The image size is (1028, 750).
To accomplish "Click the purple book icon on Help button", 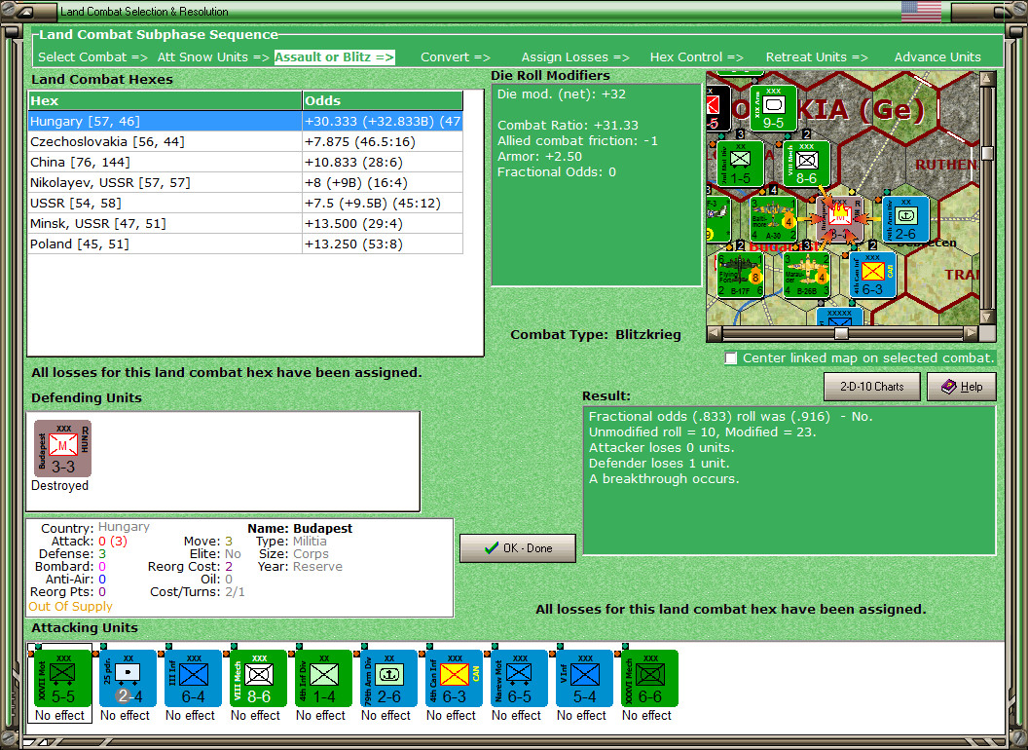I will click(x=949, y=387).
